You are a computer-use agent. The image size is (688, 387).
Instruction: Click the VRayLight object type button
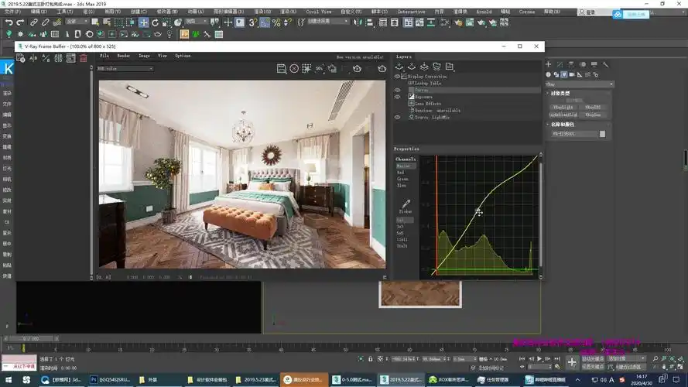tap(563, 107)
